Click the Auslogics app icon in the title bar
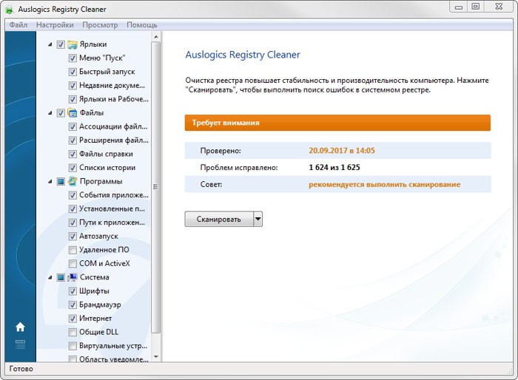Viewport: 518px width, 380px height. click(x=10, y=10)
